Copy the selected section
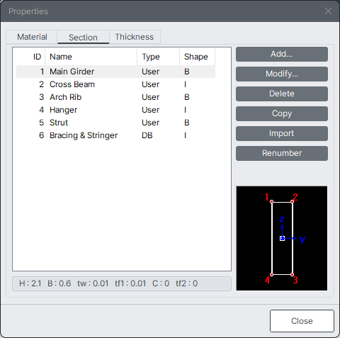This screenshot has height=338, width=340. click(282, 113)
